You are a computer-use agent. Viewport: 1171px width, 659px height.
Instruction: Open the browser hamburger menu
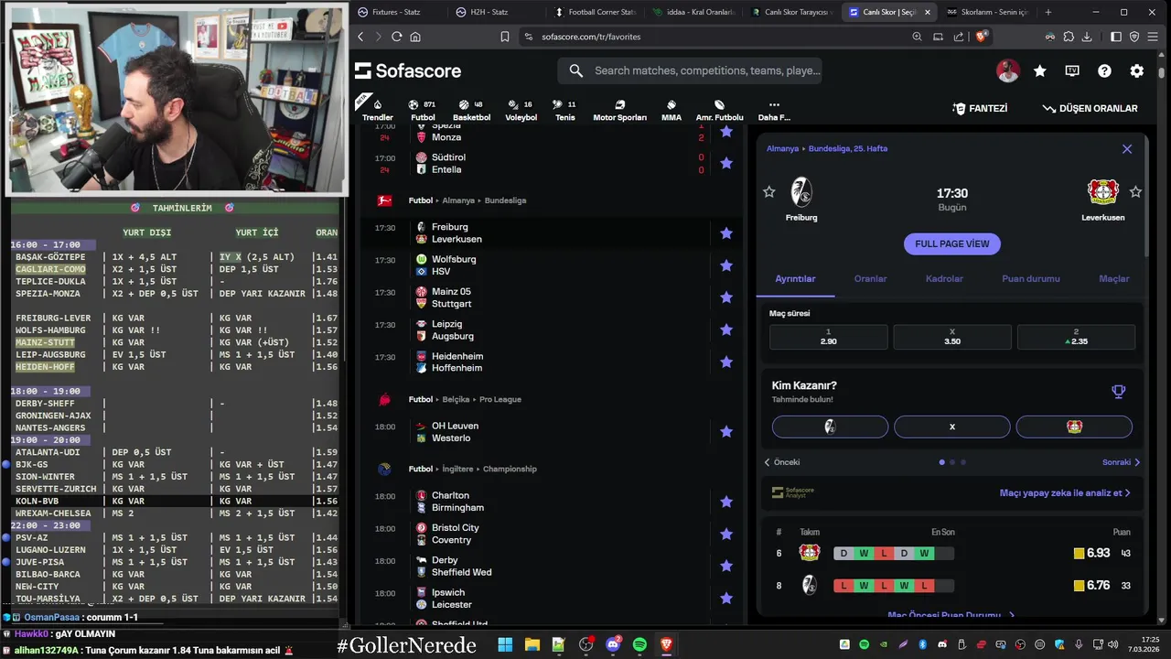tap(1152, 37)
